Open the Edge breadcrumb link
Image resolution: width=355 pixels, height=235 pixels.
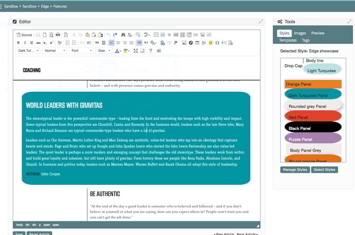click(x=45, y=6)
